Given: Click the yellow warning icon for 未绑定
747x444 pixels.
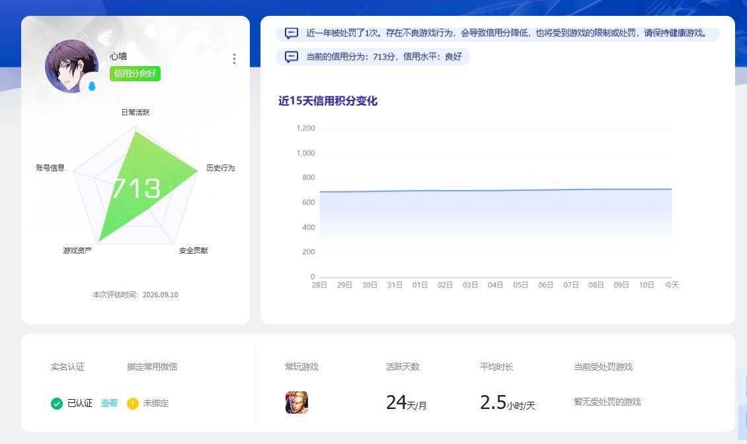Looking at the screenshot, I should tap(132, 404).
